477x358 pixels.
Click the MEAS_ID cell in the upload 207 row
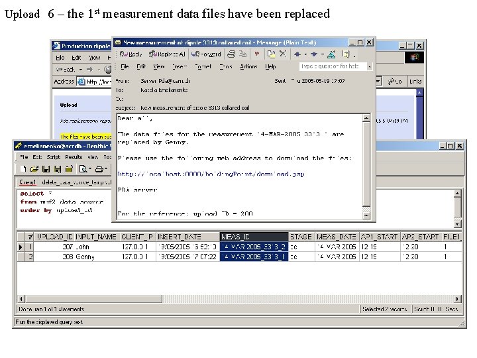254,247
